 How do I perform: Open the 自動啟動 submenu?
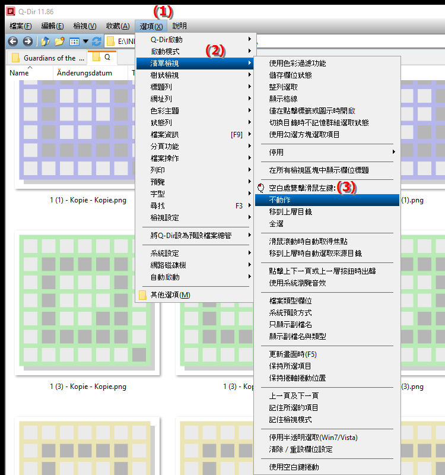click(x=195, y=277)
